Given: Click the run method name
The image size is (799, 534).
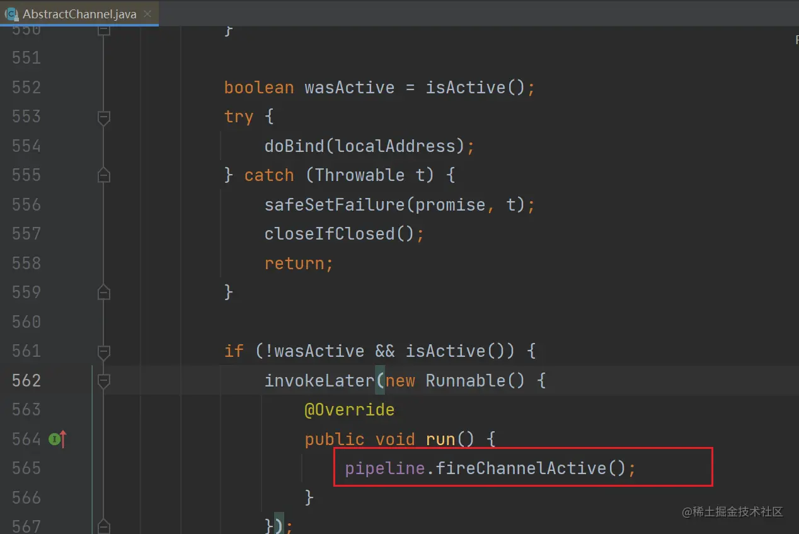Looking at the screenshot, I should [440, 439].
